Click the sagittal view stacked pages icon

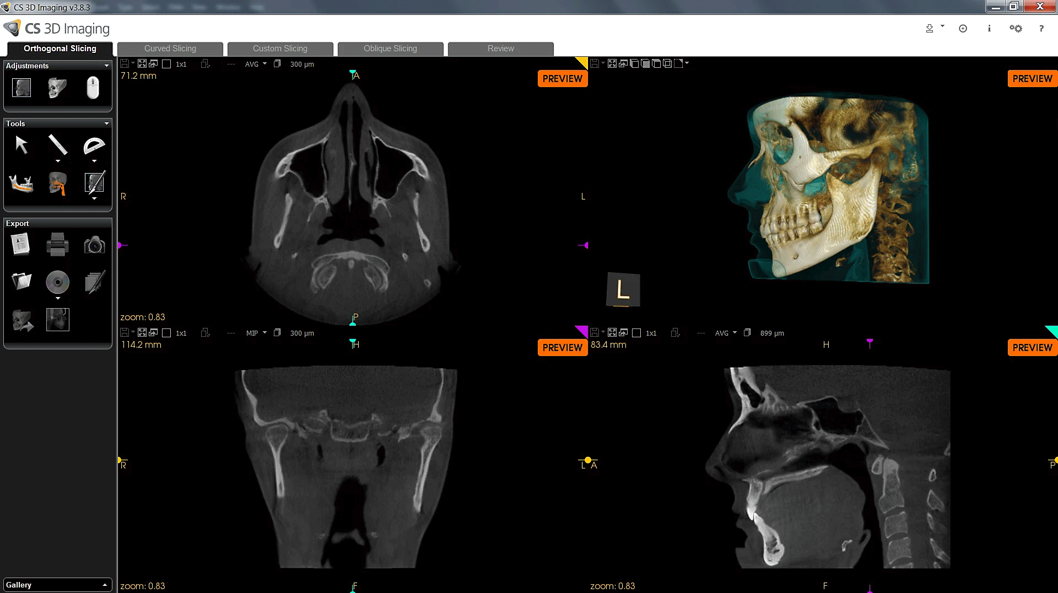tap(747, 333)
